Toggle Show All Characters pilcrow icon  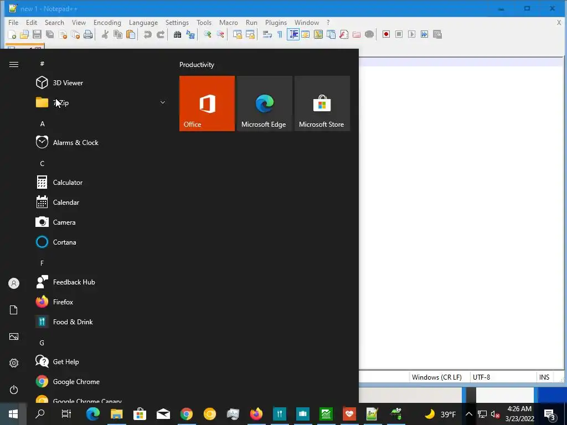[x=280, y=34]
